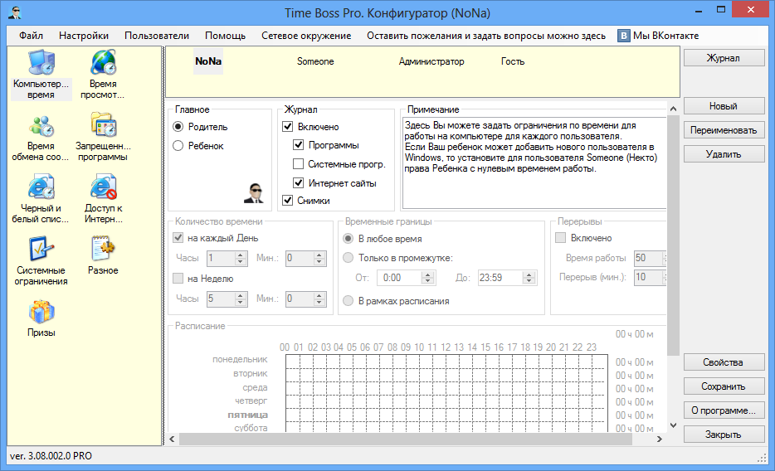
Task: Open the Разное notepad icon
Action: [x=103, y=250]
